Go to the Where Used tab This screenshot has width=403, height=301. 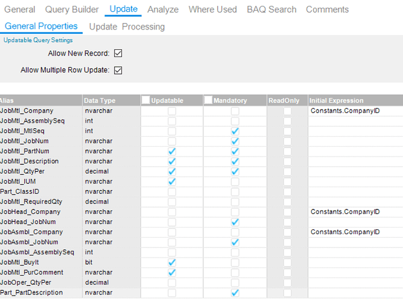coord(212,10)
